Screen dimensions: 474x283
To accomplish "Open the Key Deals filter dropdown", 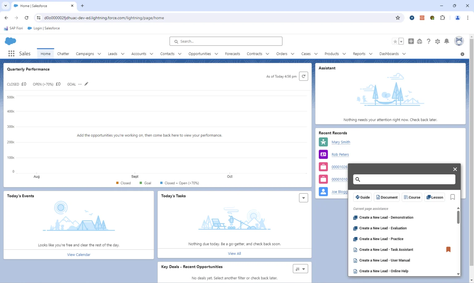I will click(300, 269).
